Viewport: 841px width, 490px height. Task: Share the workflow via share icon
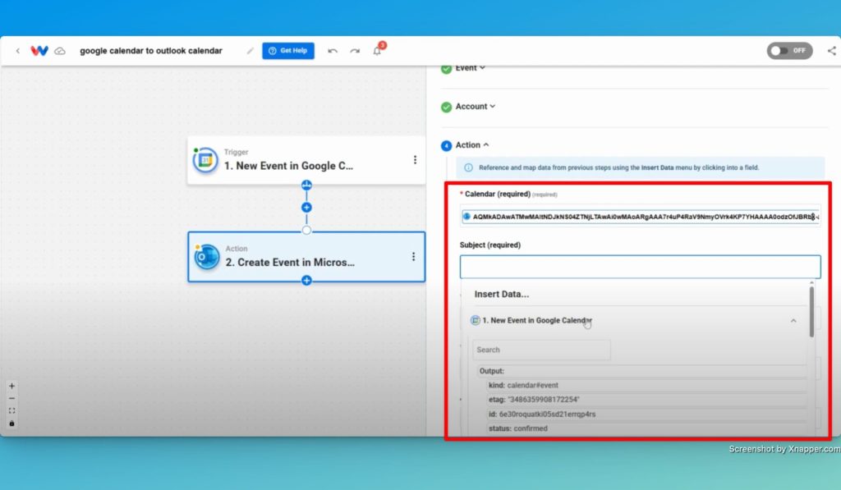[x=831, y=51]
